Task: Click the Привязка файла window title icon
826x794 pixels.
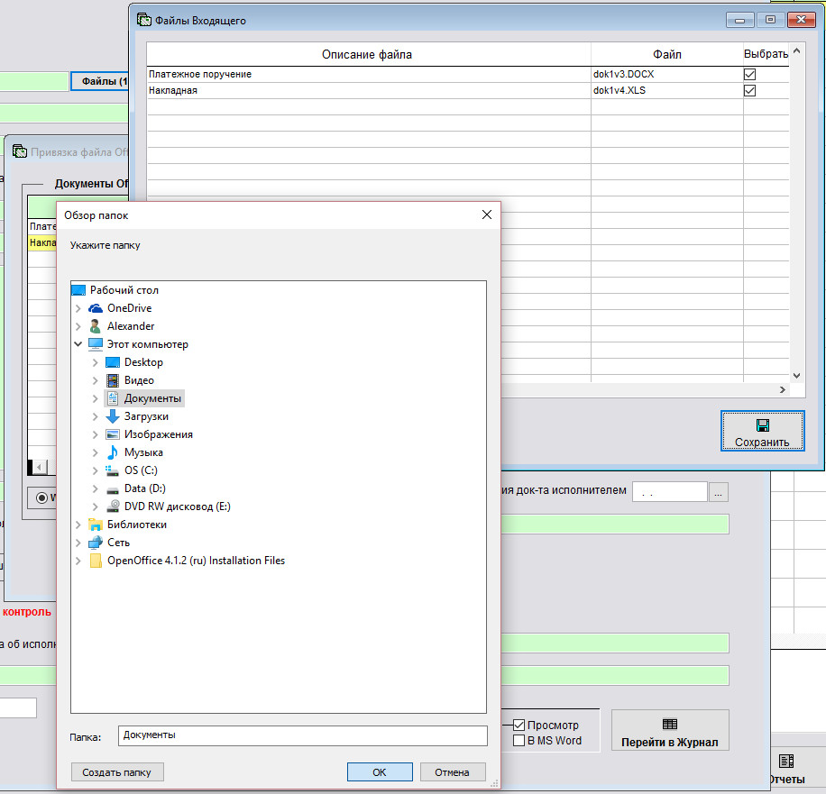Action: pyautogui.click(x=20, y=151)
